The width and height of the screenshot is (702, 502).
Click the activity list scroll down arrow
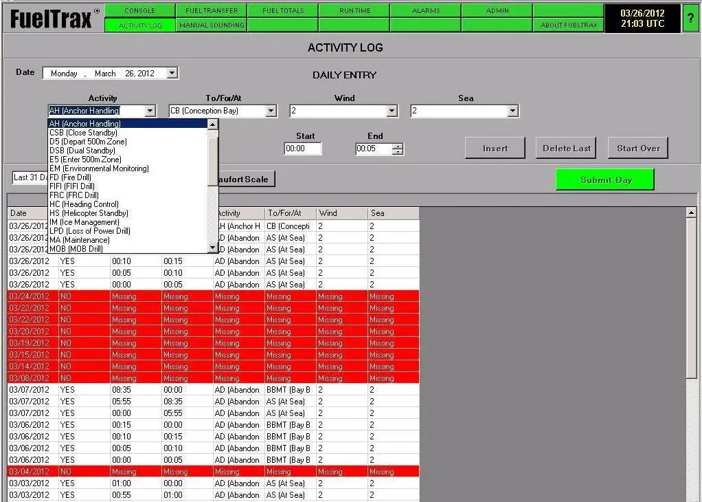point(213,248)
